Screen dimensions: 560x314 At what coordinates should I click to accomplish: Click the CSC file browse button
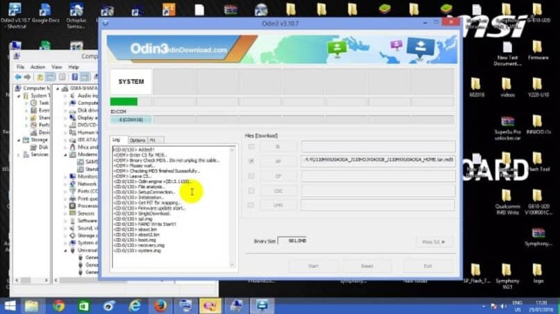pyautogui.click(x=278, y=191)
